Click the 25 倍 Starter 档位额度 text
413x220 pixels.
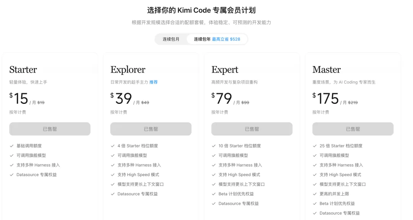click(341, 146)
